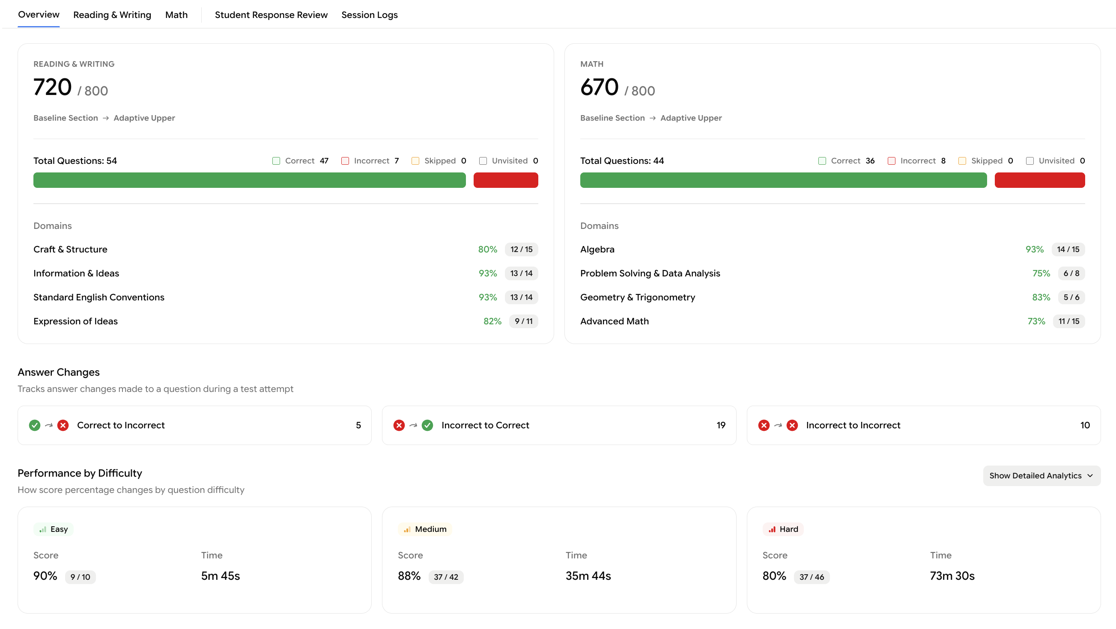Screen dimensions: 1116x629
Task: Expand Show Detailed Analytics dropdown
Action: [1041, 476]
